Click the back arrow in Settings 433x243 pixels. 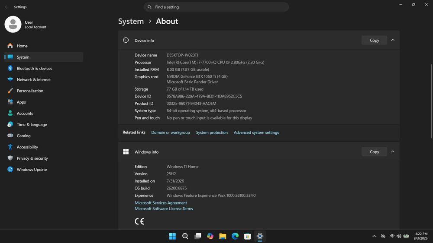point(6,7)
